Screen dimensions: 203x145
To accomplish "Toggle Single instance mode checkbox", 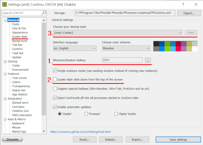I will pyautogui.click(x=55, y=71).
